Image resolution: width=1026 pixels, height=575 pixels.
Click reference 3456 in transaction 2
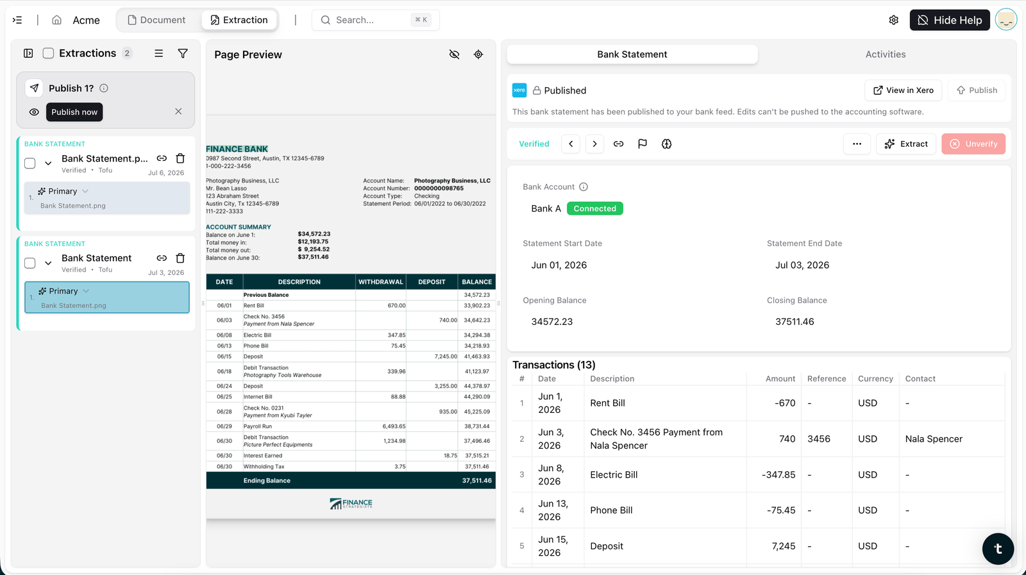(x=819, y=439)
